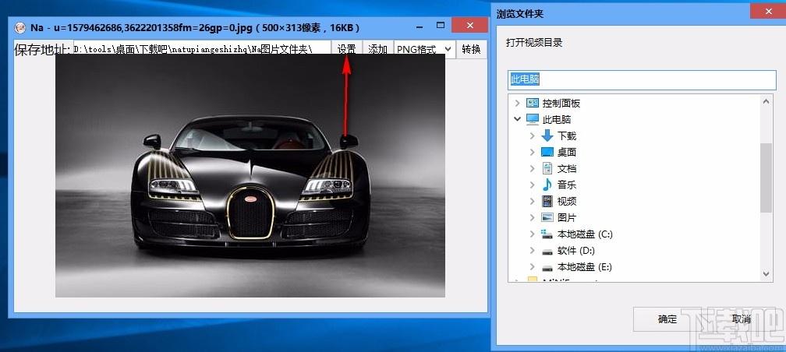Click the Pictures icon in tree
Screen dimensions: 786x352
pyautogui.click(x=547, y=217)
